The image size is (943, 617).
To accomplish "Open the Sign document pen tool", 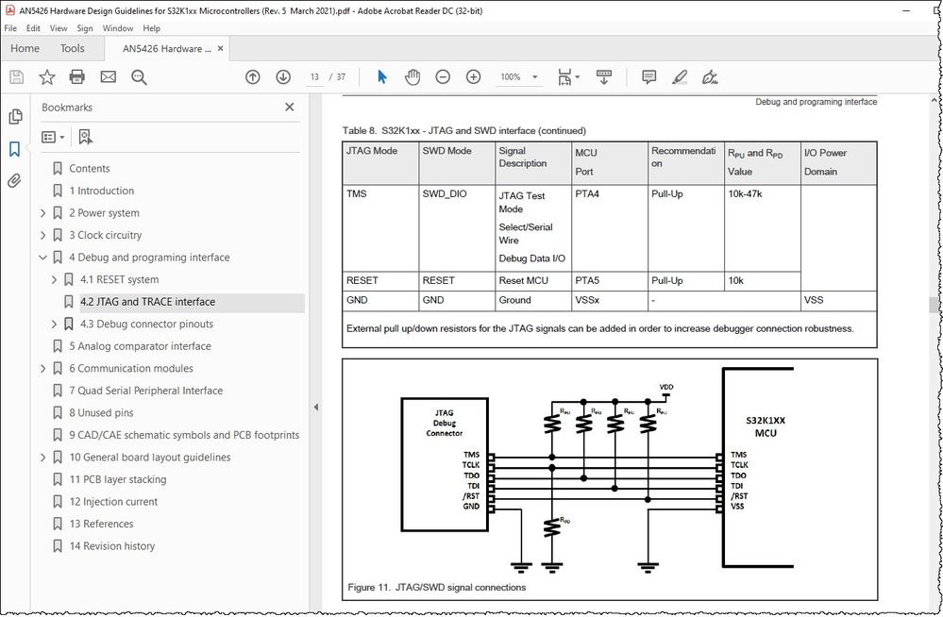I will [710, 77].
